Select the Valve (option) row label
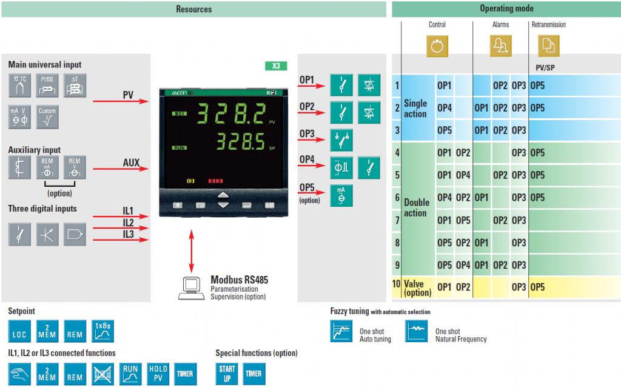This screenshot has height=387, width=621. click(417, 288)
